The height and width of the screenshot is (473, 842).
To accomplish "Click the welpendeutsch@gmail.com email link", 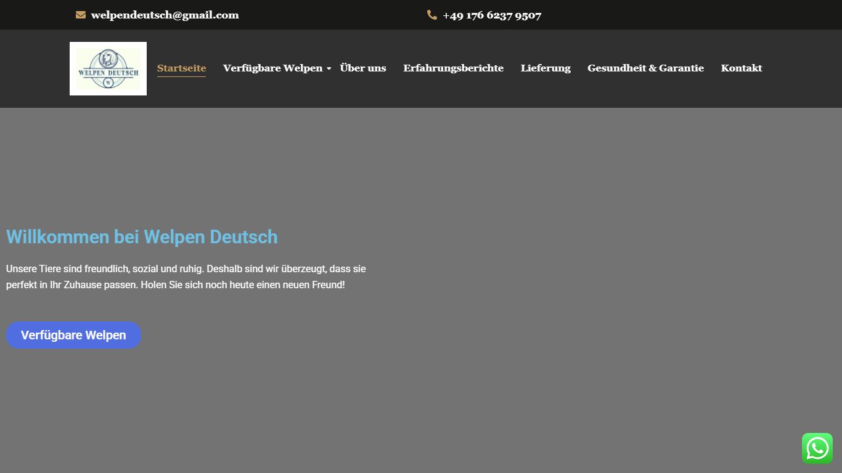I will tap(165, 15).
